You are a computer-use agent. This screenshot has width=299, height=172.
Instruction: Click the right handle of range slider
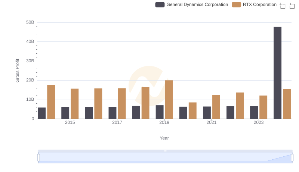[x=292, y=157]
